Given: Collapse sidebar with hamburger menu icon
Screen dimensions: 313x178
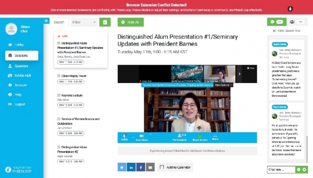Looking at the screenshot, I should tap(46, 21).
